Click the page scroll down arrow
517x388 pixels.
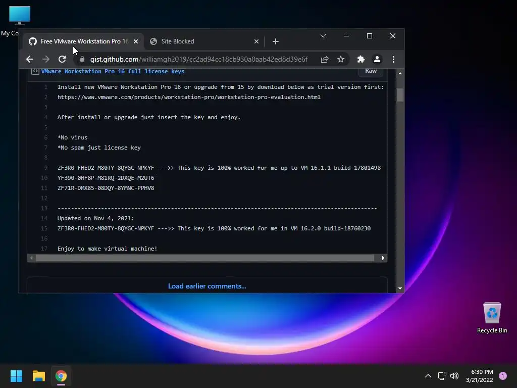(x=400, y=288)
